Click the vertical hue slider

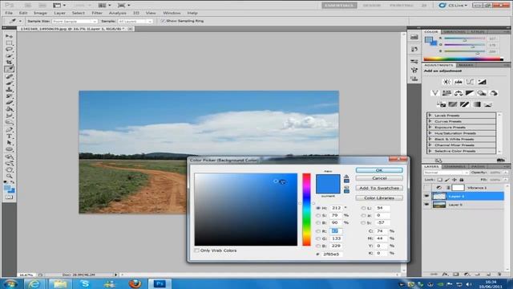(x=306, y=210)
